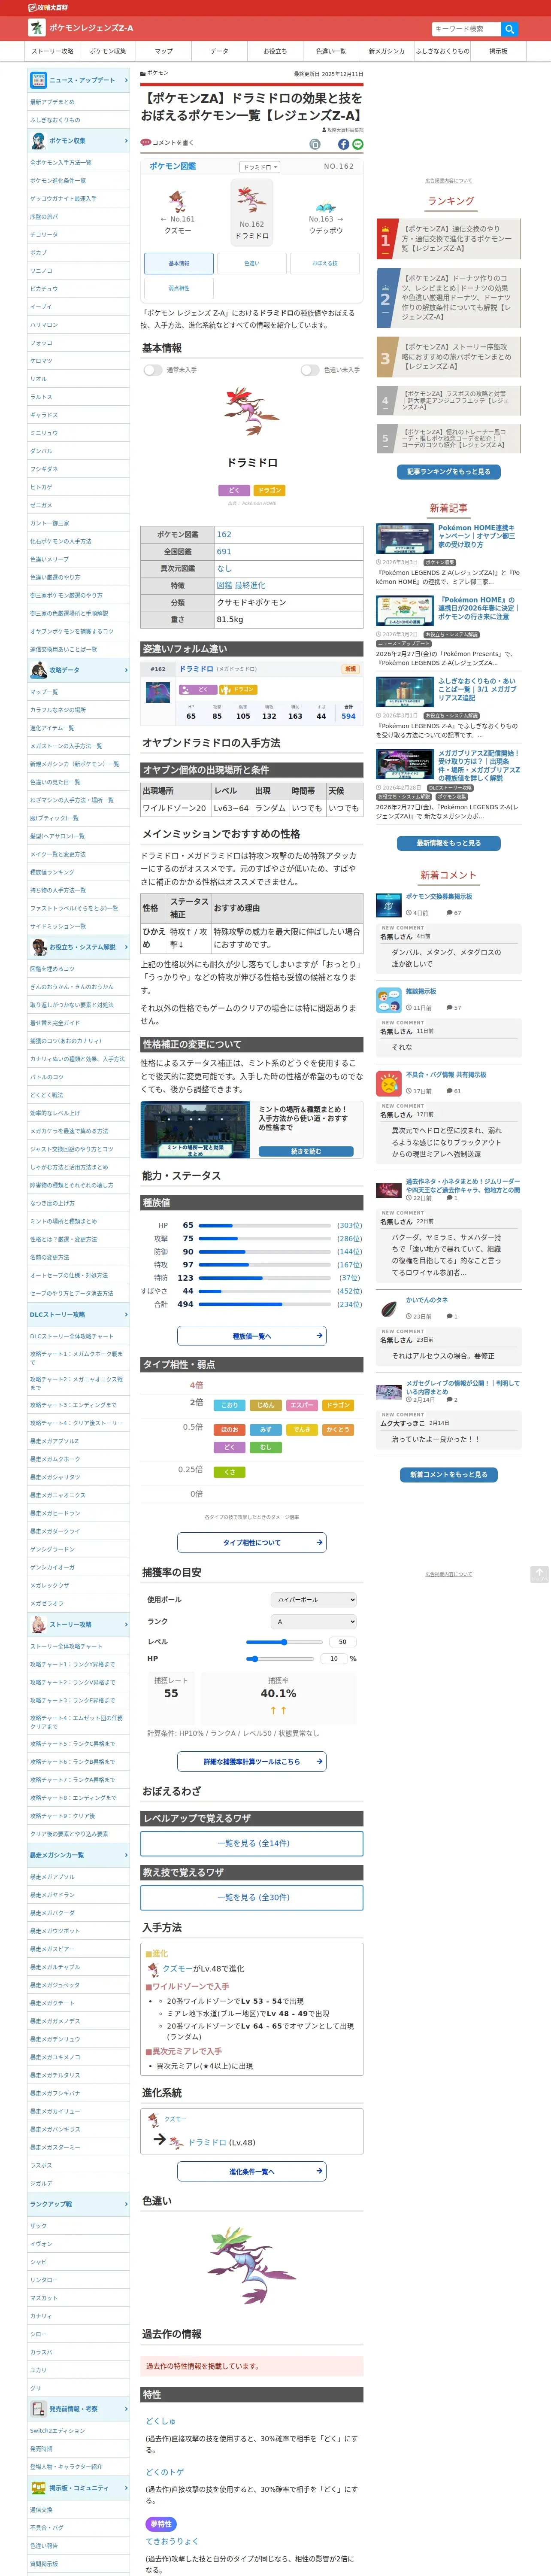Select the 基本情報 section tab
This screenshot has height=2576, width=551.
[x=179, y=263]
